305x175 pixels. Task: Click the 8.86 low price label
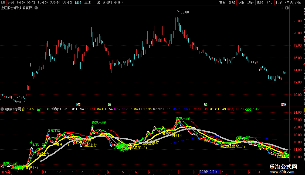pyautogui.click(x=22, y=102)
